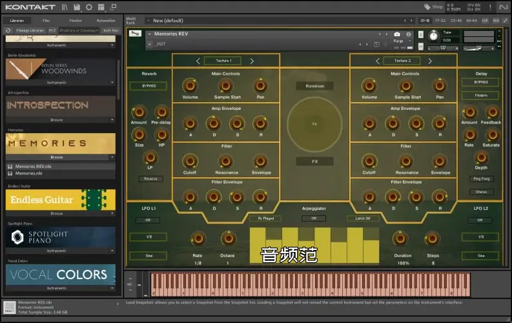Image resolution: width=512 pixels, height=323 pixels.
Task: Select next instrument with header right arrow
Action: tap(387, 34)
